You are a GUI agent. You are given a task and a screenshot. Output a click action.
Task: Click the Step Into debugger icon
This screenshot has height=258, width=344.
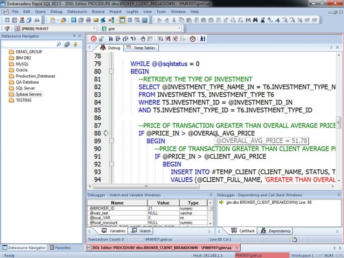point(111,39)
